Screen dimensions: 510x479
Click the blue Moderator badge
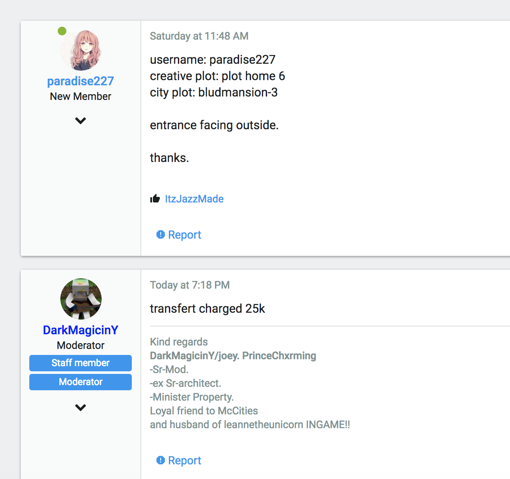tap(81, 382)
